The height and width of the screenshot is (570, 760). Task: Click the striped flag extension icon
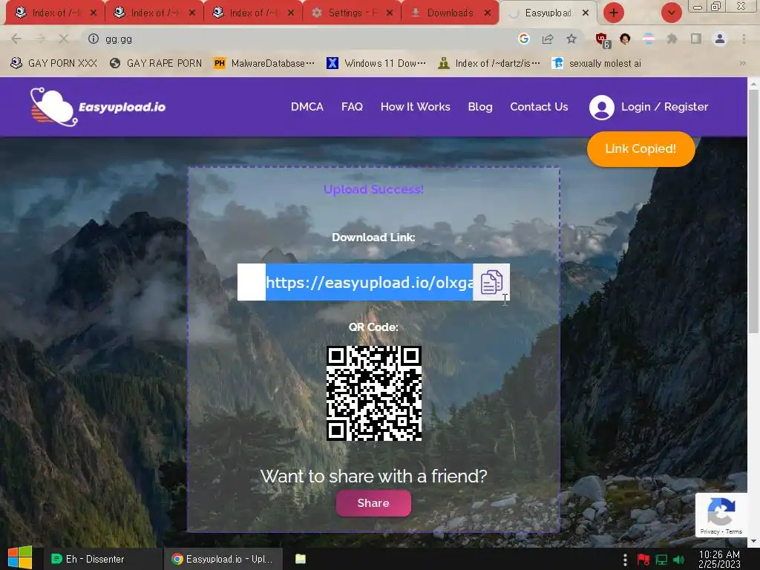click(649, 39)
